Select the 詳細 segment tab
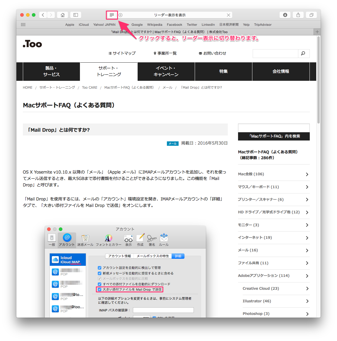Image resolution: width=337 pixels, height=341 pixels. coord(178,256)
